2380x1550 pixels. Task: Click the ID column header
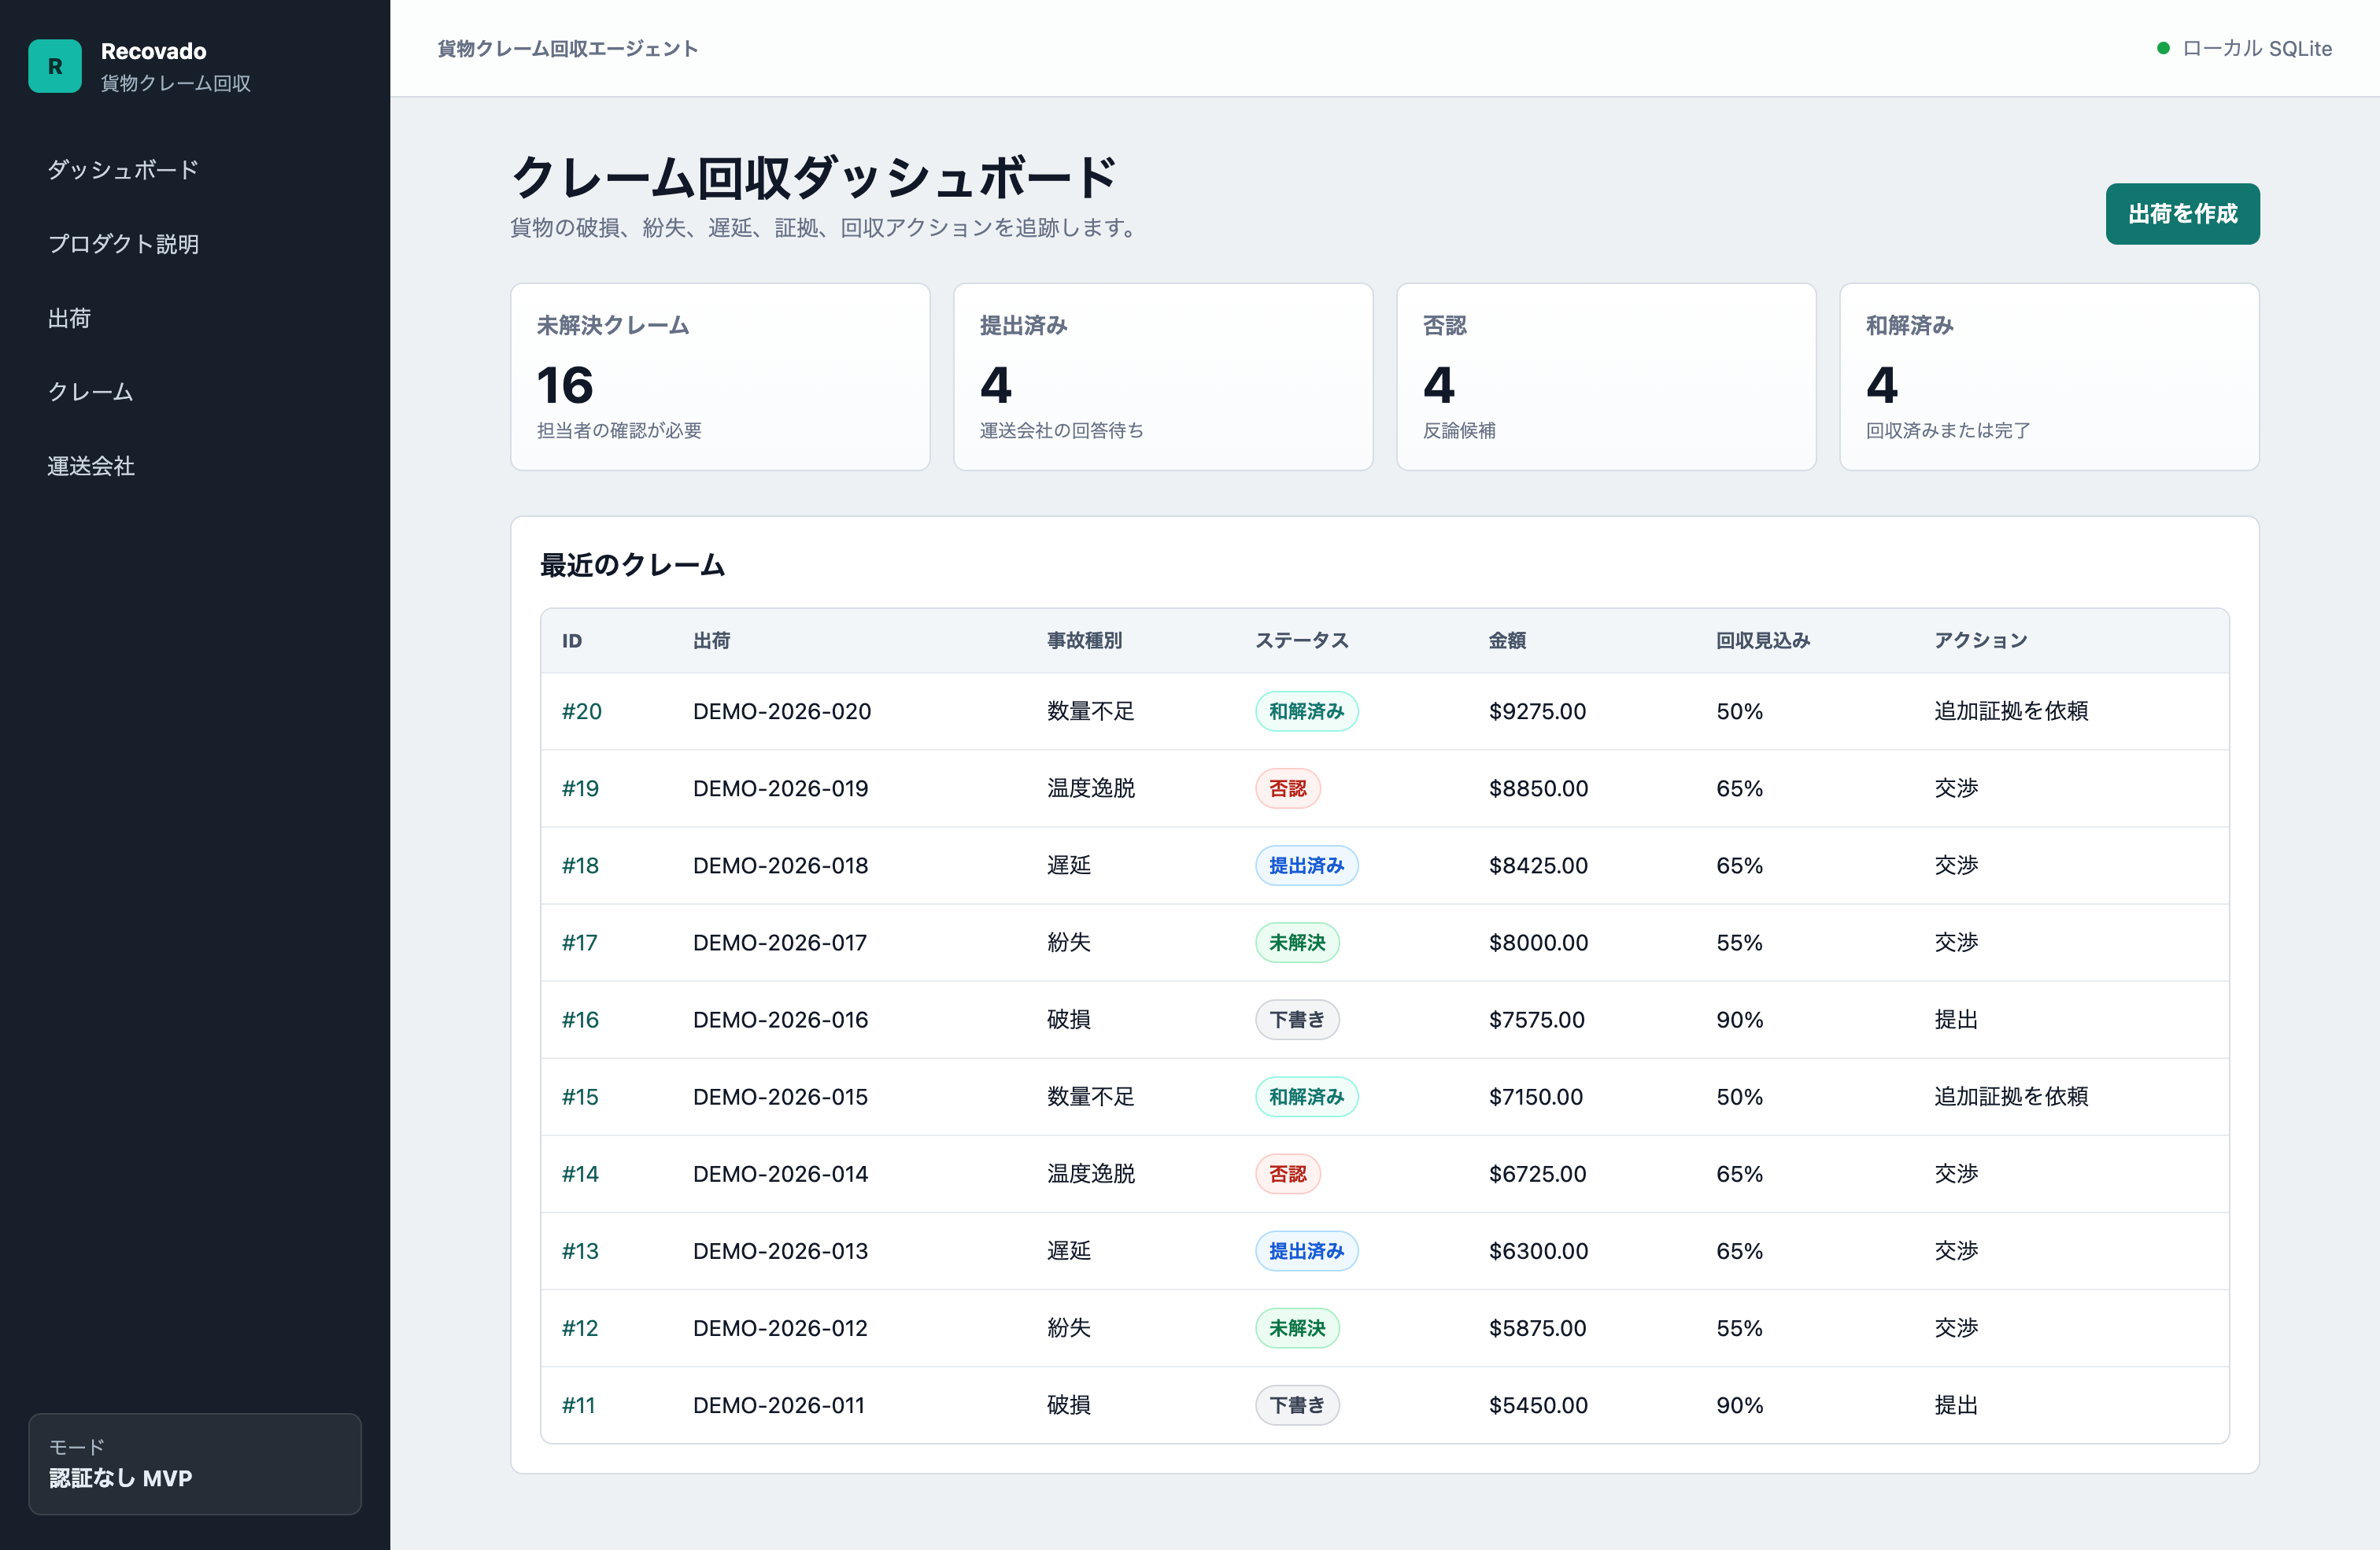pyautogui.click(x=571, y=640)
